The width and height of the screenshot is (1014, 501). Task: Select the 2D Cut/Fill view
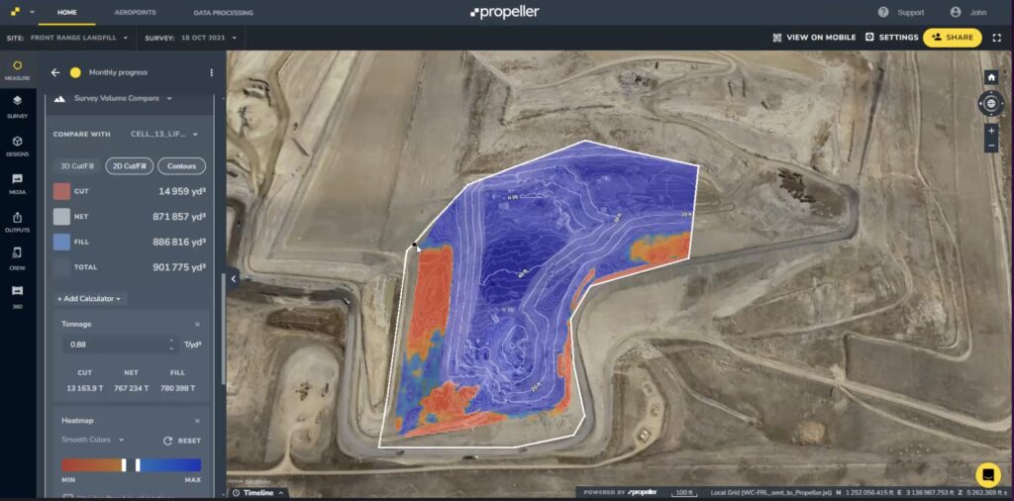pos(130,166)
